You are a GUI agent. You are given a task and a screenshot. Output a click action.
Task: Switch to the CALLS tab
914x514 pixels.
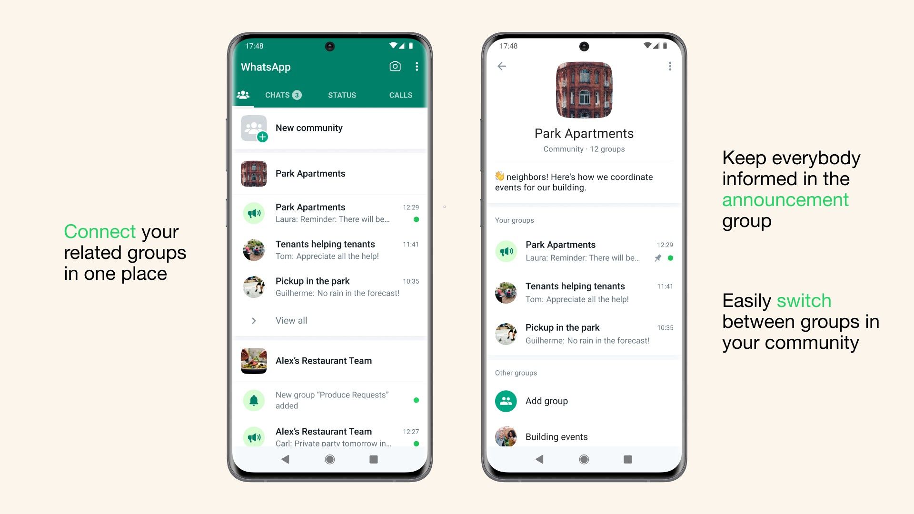pyautogui.click(x=400, y=95)
